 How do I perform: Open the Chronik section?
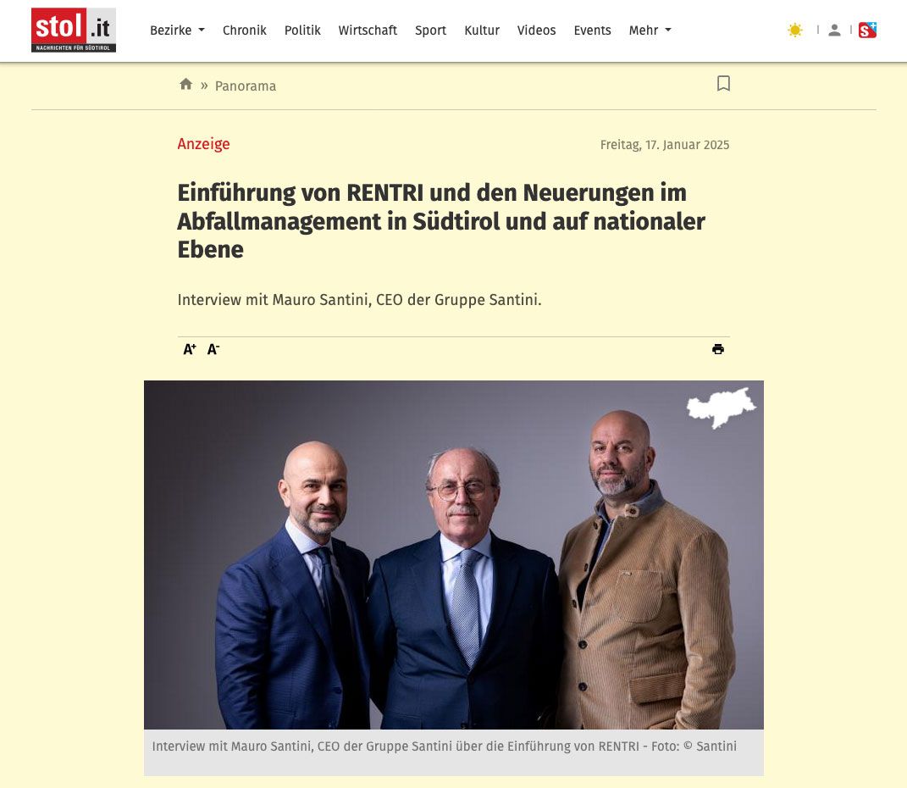point(244,31)
